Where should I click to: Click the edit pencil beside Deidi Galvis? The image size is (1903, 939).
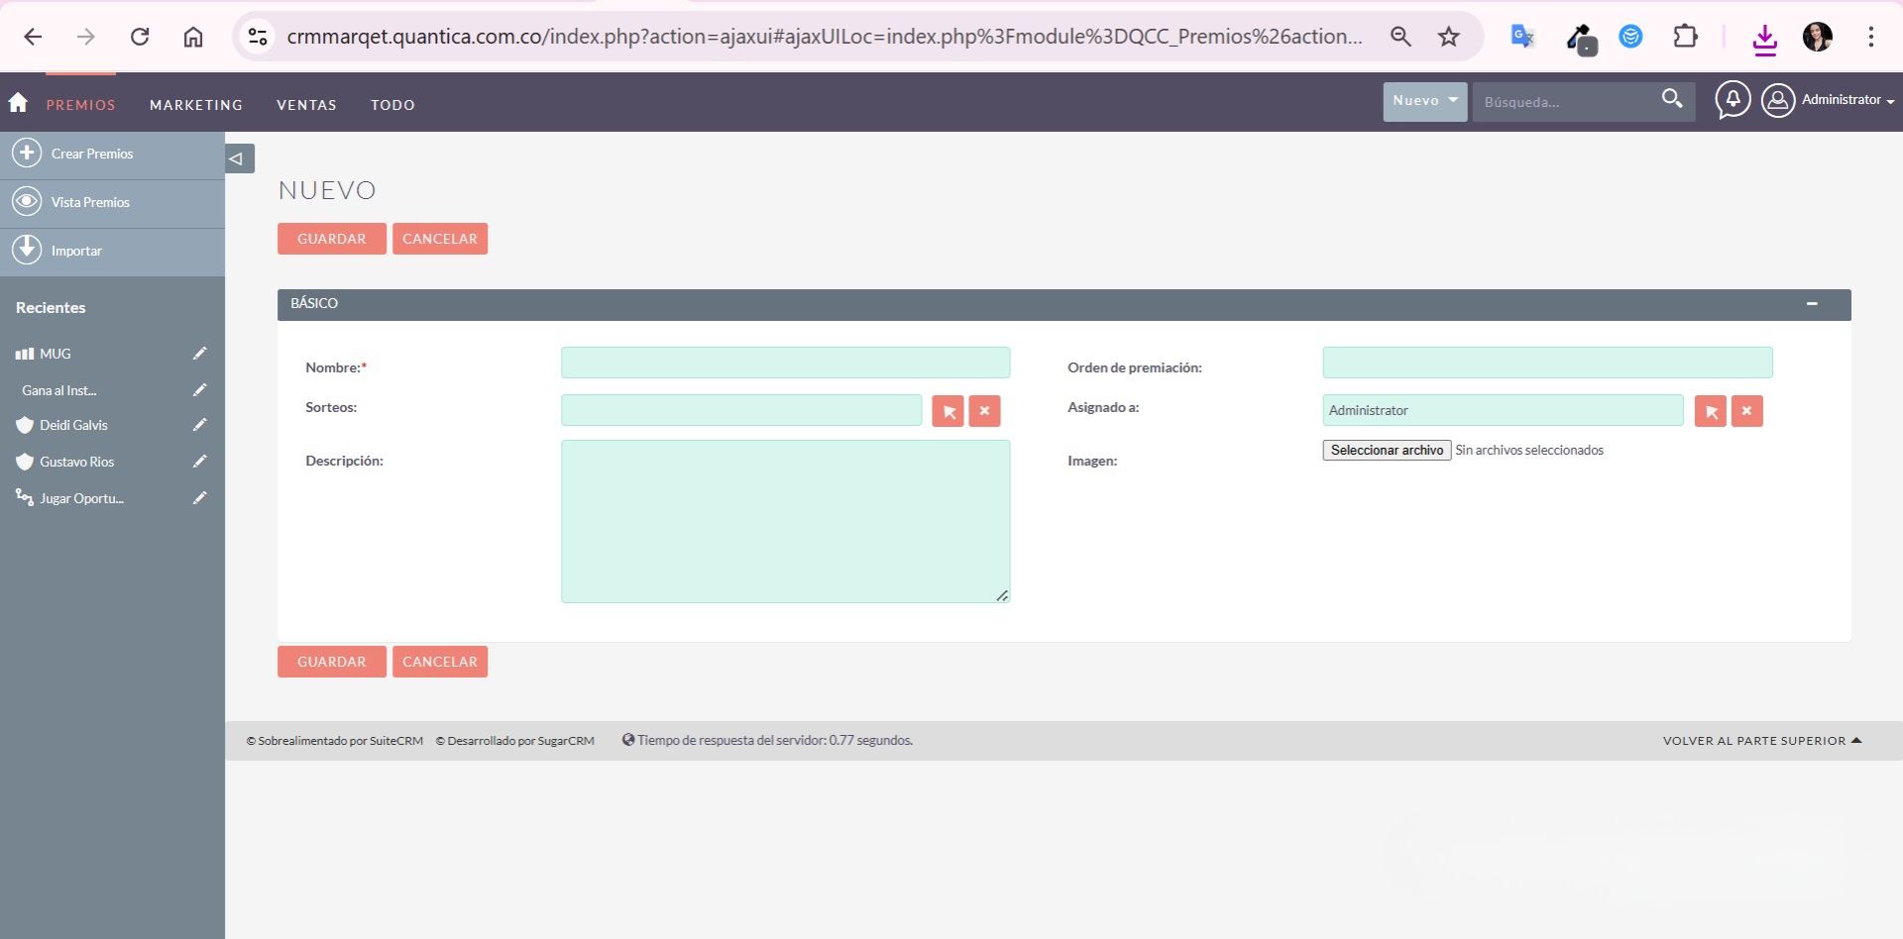coord(199,425)
